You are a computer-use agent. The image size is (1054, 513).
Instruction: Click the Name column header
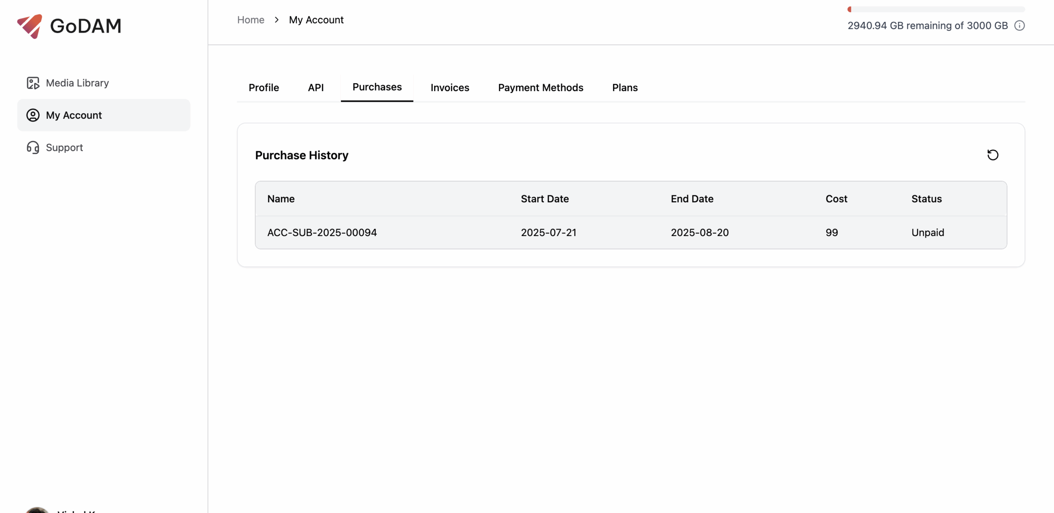click(281, 199)
